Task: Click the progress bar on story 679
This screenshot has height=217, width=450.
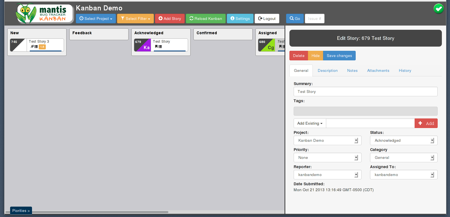Action: (170, 51)
